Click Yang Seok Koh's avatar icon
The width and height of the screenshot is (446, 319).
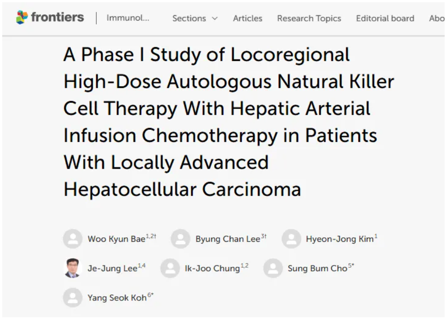tap(73, 298)
